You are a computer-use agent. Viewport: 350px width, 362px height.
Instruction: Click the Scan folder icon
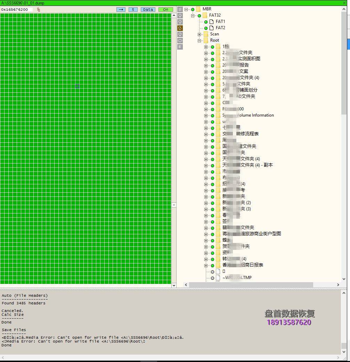click(206, 34)
